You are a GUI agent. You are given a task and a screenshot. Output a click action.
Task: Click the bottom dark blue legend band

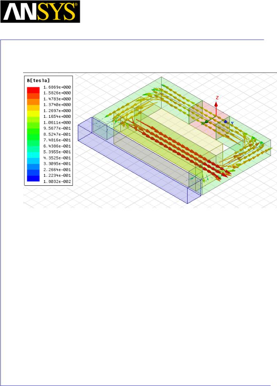pos(33,178)
